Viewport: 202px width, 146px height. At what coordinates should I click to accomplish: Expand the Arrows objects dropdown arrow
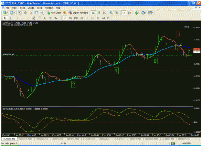pyautogui.click(x=58, y=18)
